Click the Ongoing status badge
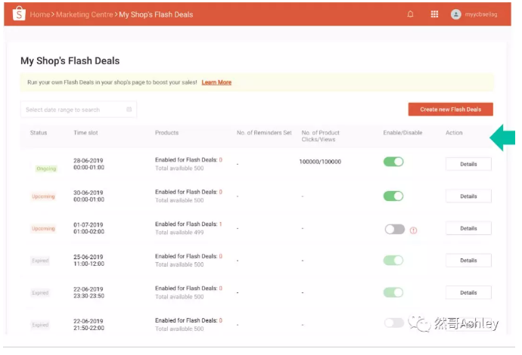Screen dimensions: 522x355 click(x=46, y=168)
